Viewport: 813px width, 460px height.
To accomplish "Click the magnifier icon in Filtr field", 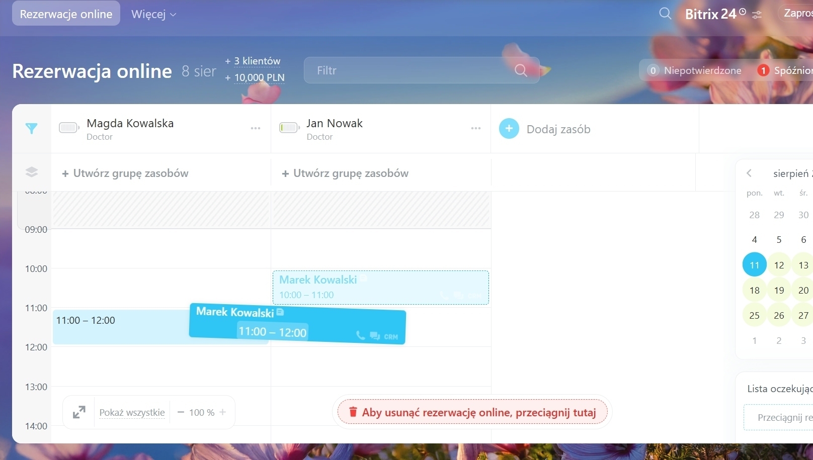I will [521, 70].
